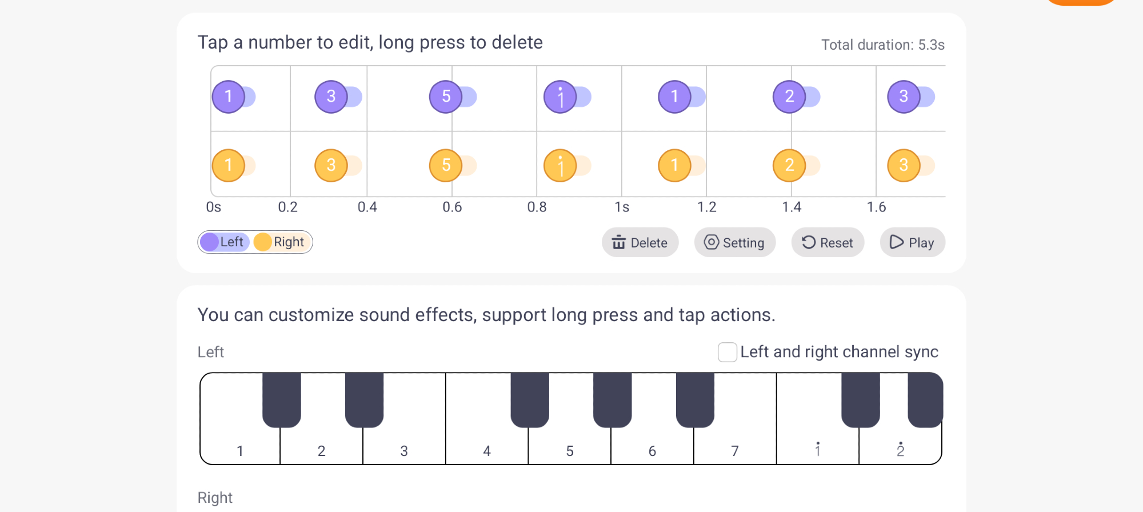Image resolution: width=1143 pixels, height=512 pixels.
Task: Select the Right channel toggle
Action: tap(281, 242)
